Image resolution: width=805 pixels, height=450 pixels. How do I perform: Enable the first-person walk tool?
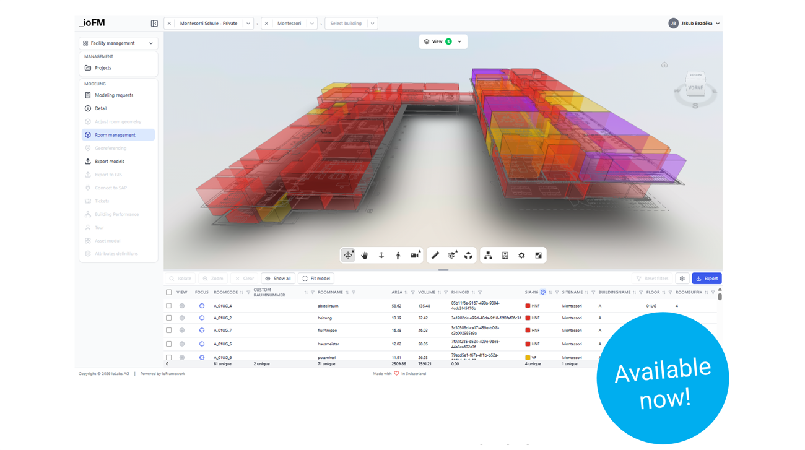(398, 254)
